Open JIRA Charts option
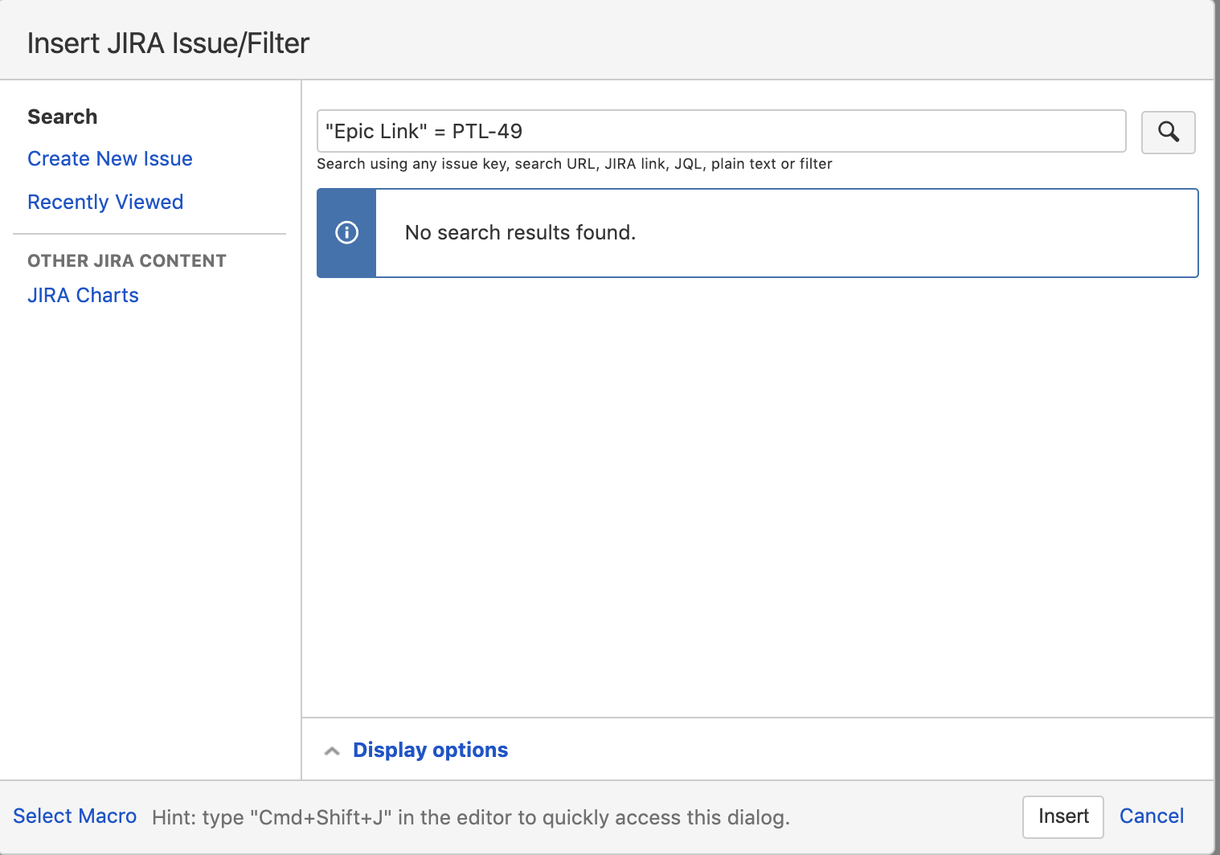This screenshot has width=1220, height=855. tap(83, 295)
